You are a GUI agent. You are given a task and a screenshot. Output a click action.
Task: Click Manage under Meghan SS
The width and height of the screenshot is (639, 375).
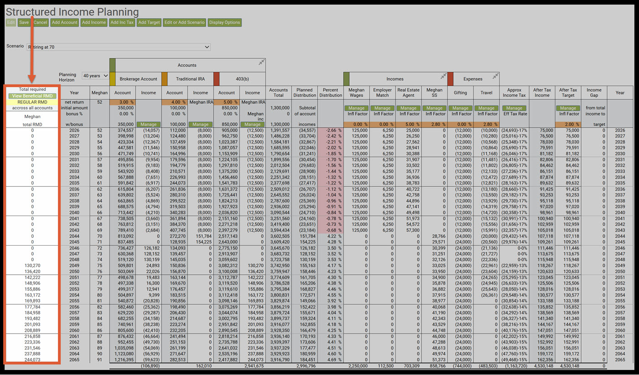coord(435,108)
